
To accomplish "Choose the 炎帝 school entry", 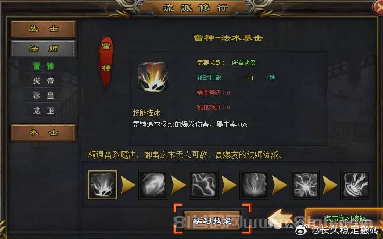I will (44, 81).
